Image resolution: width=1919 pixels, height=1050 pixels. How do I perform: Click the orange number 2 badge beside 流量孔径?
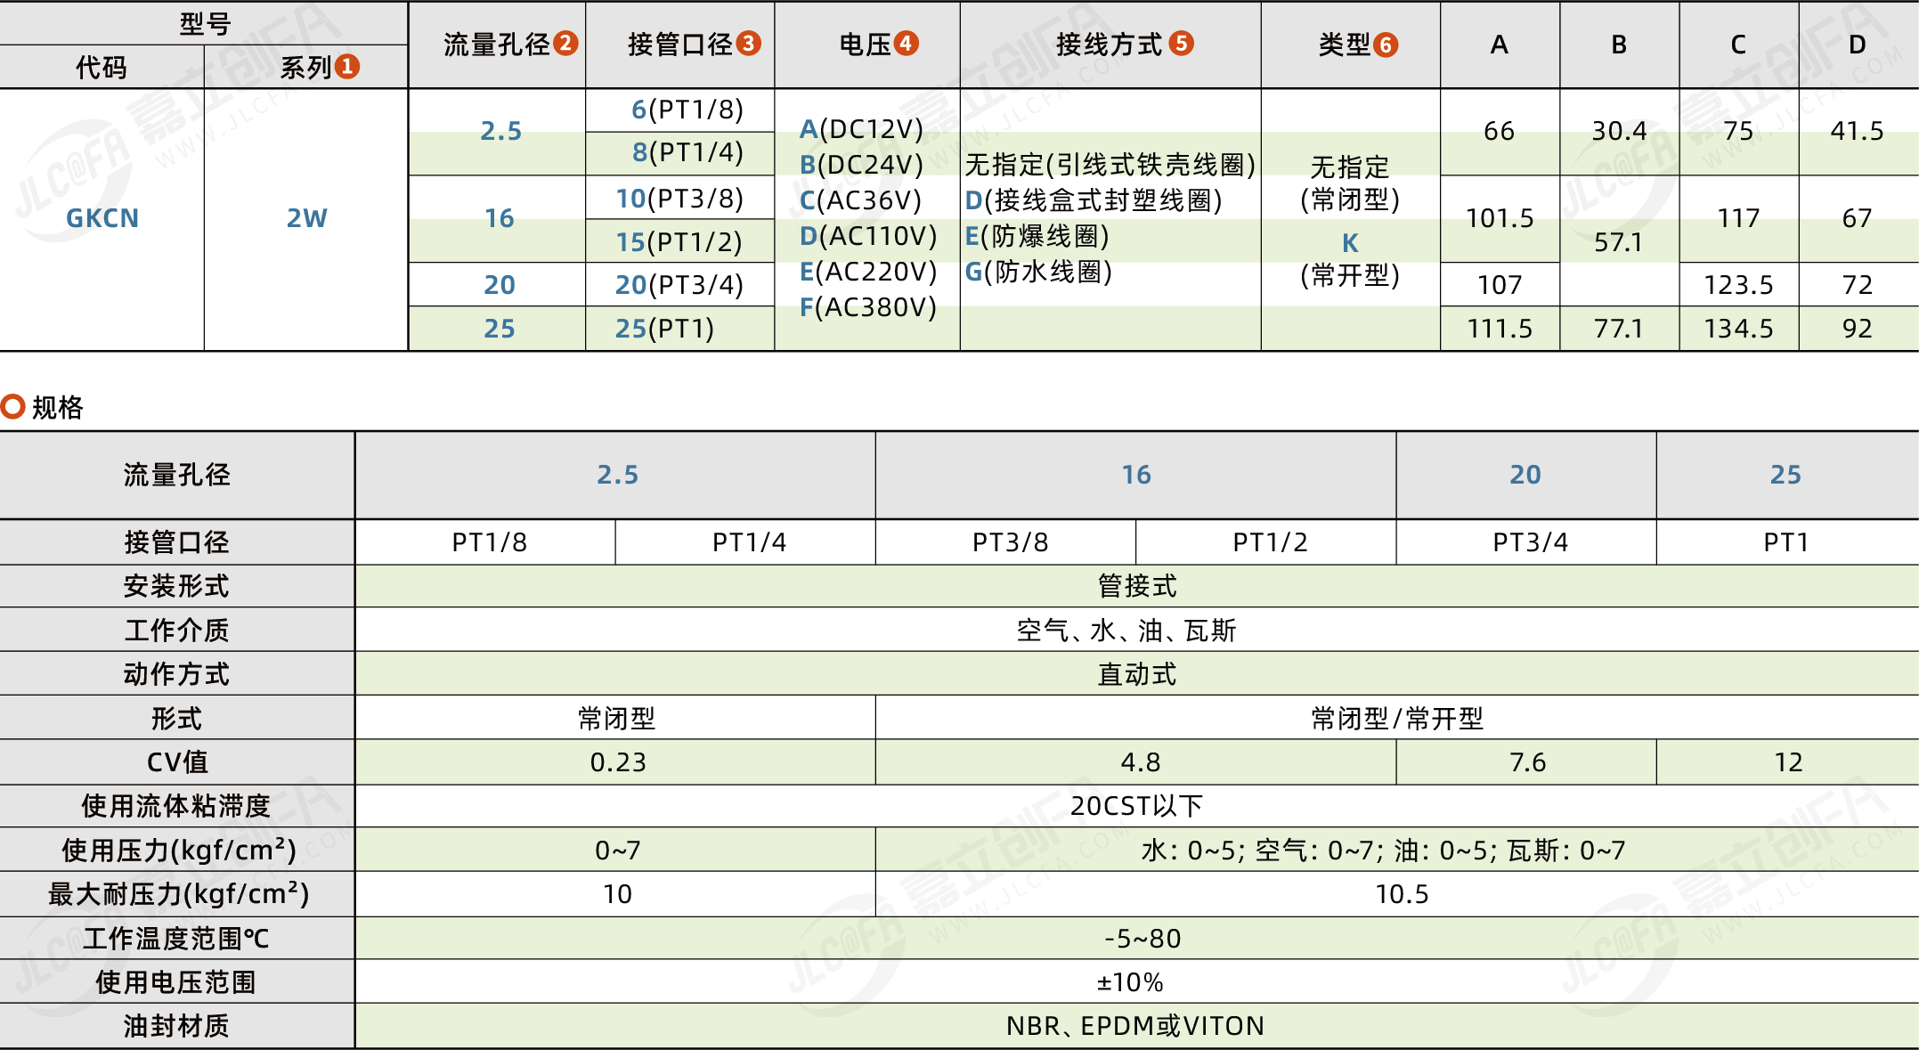tap(565, 43)
